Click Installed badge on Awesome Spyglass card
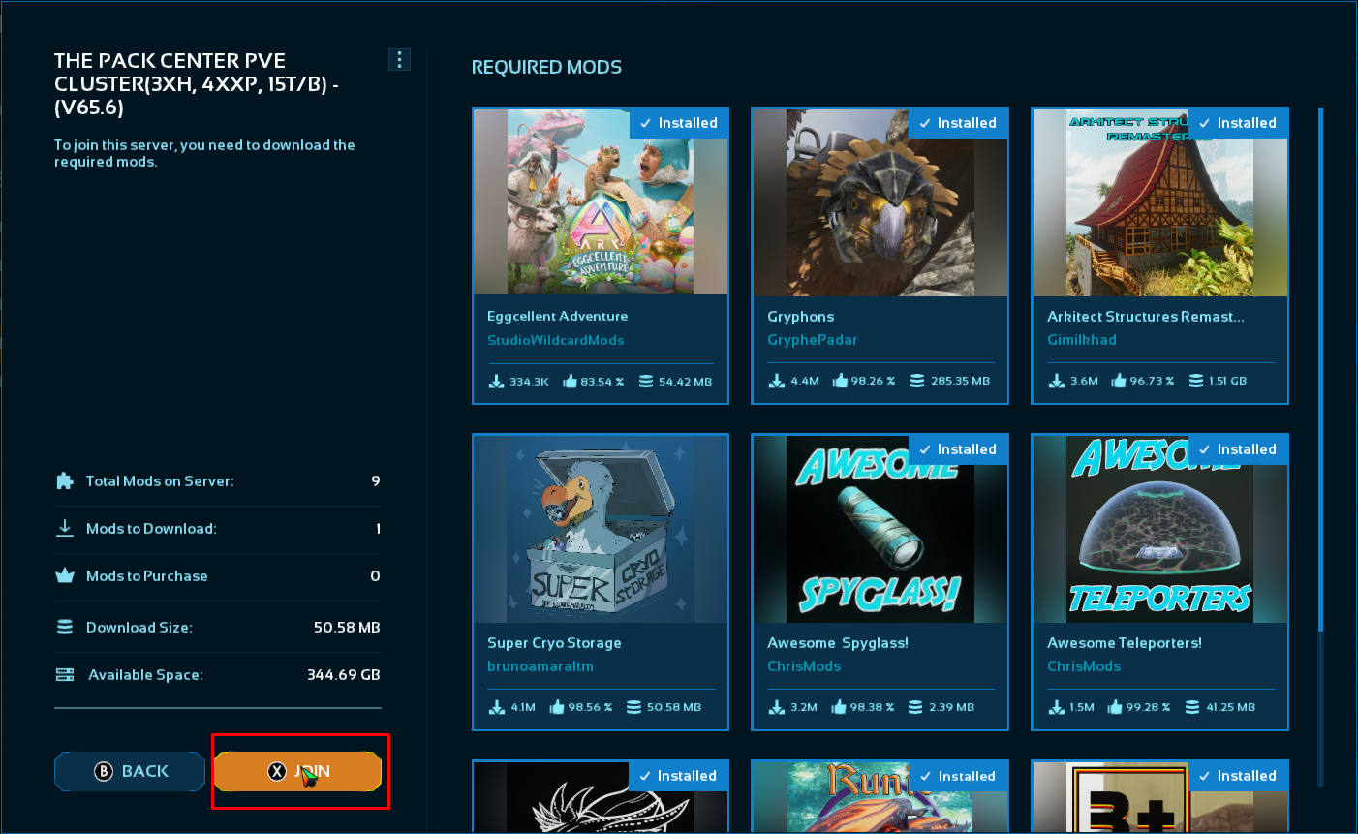1358x834 pixels. click(958, 449)
